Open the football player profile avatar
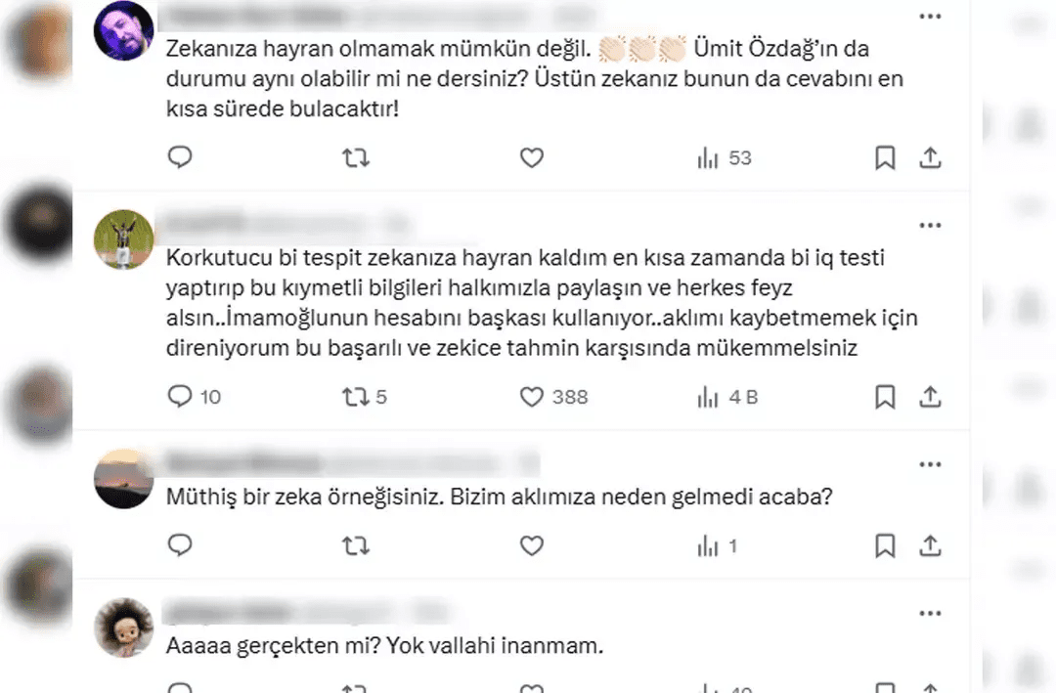Screen dimensions: 1056x693 click(123, 239)
